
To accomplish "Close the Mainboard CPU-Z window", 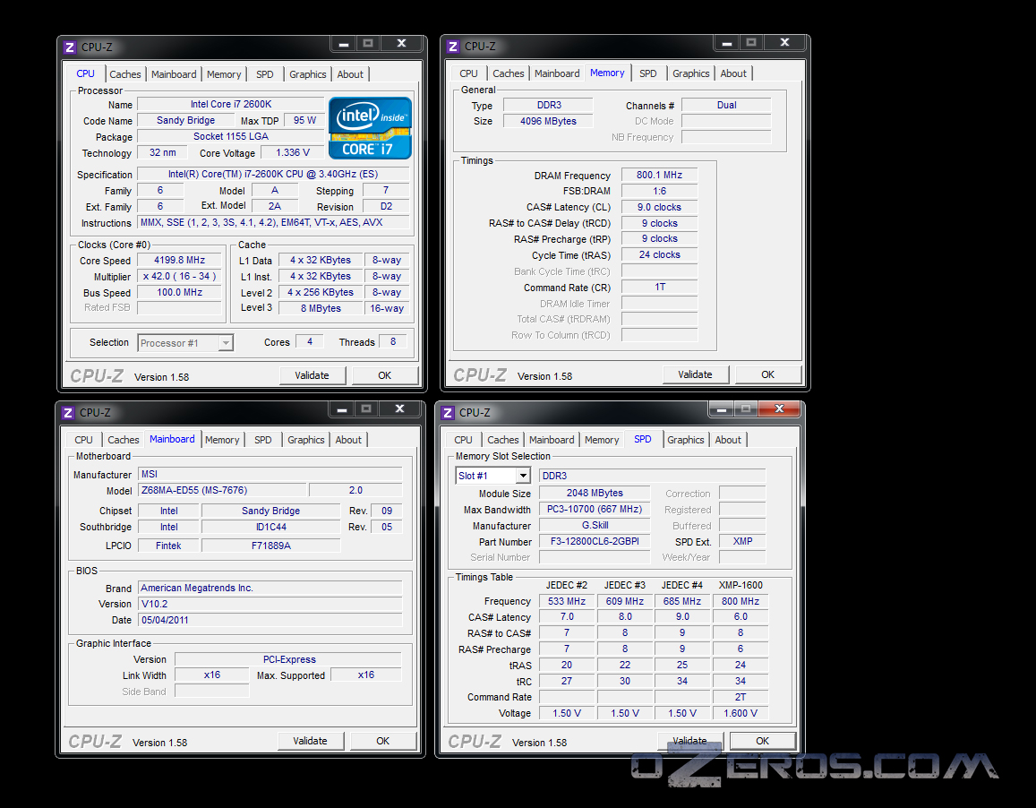I will coord(399,408).
